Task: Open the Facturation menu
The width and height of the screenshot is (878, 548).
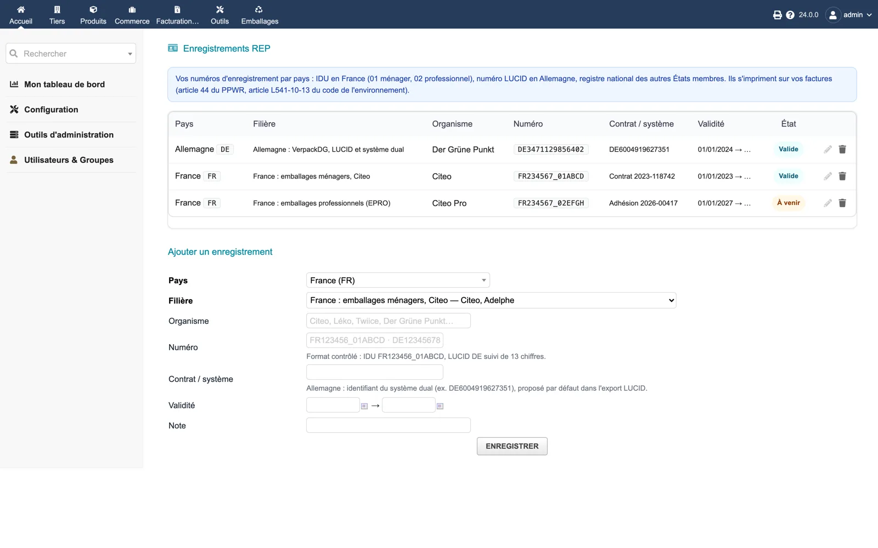Action: [177, 15]
